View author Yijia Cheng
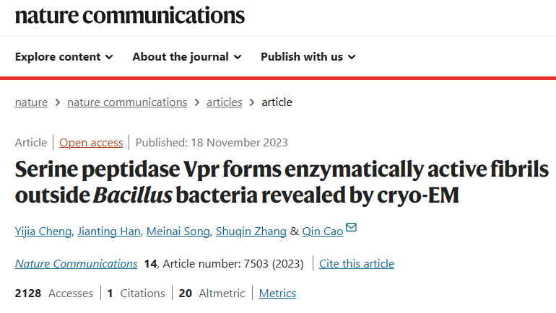556x313 pixels. (x=43, y=232)
